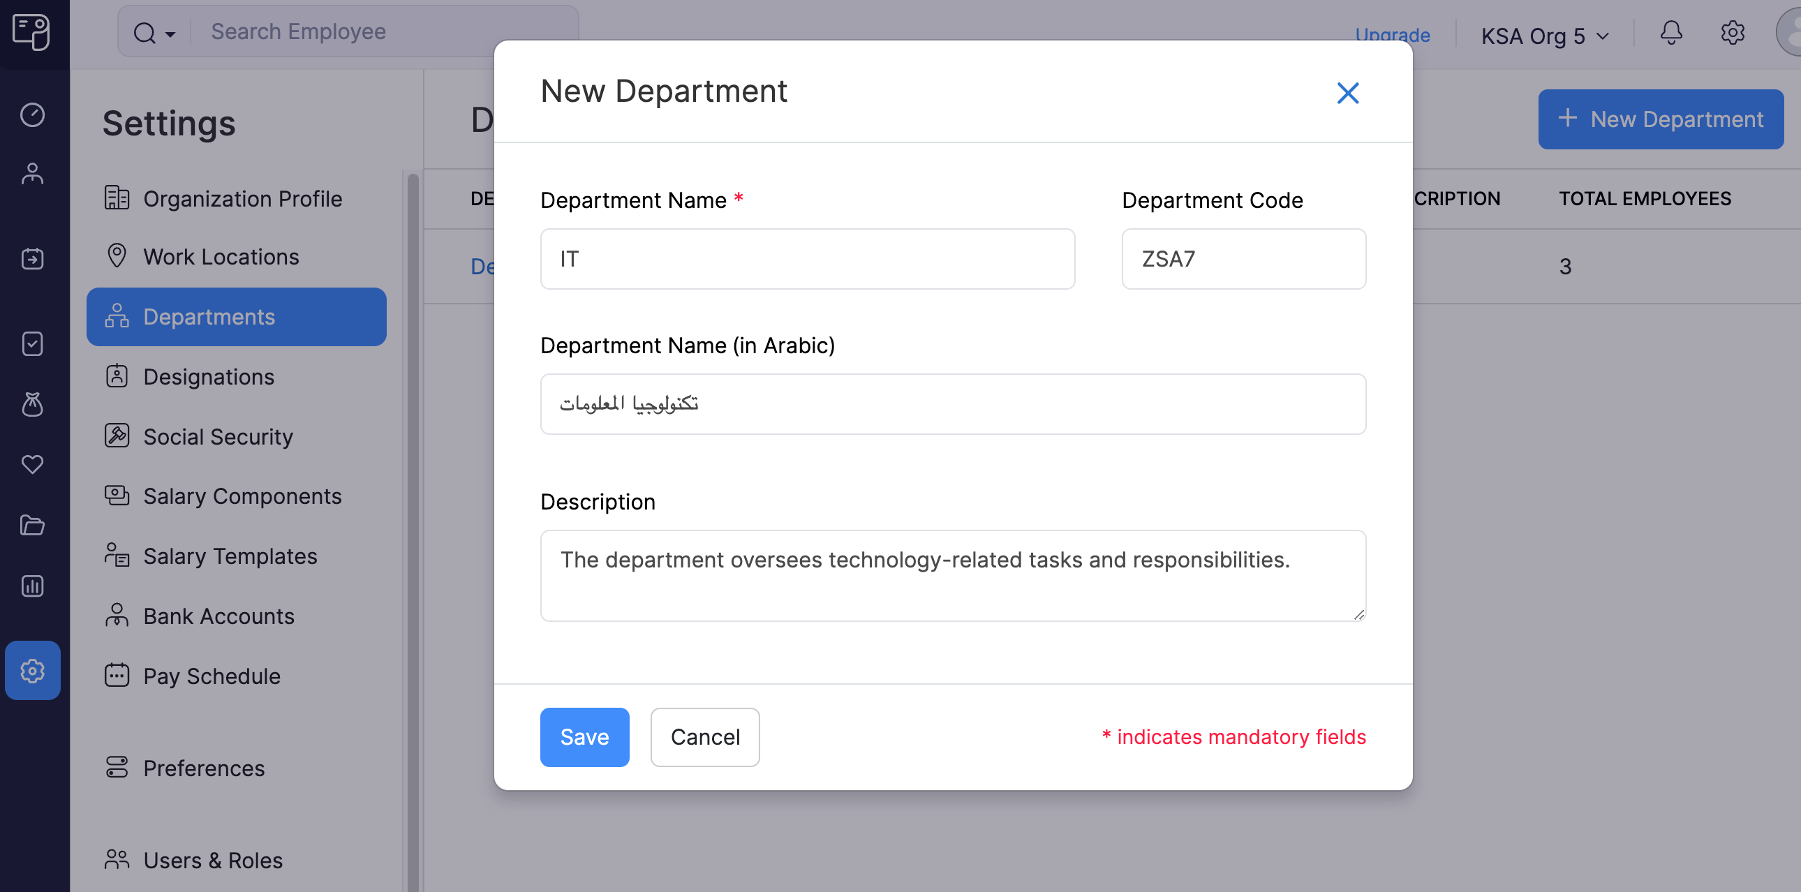Viewport: 1801px width, 892px height.
Task: Close the New Department dialog with X
Action: 1347,93
